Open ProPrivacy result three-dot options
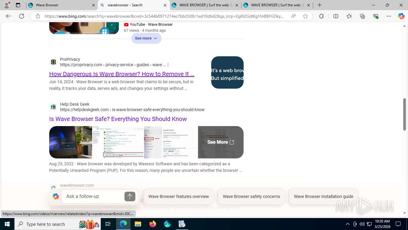 (168, 65)
